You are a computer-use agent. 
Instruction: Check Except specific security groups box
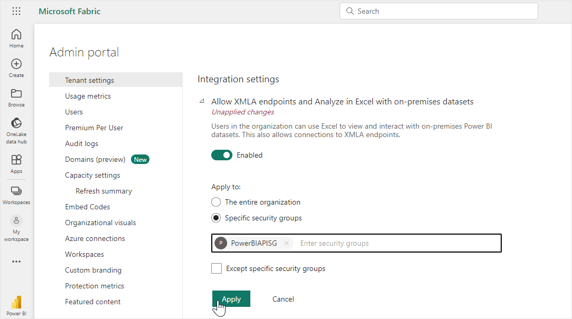pos(217,268)
